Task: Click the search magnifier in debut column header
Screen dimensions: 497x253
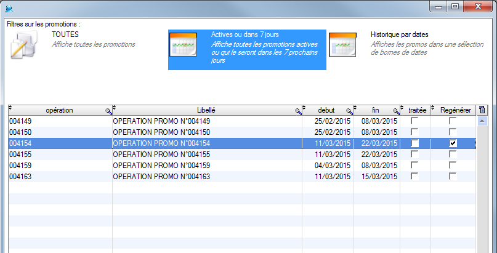Action: 349,111
